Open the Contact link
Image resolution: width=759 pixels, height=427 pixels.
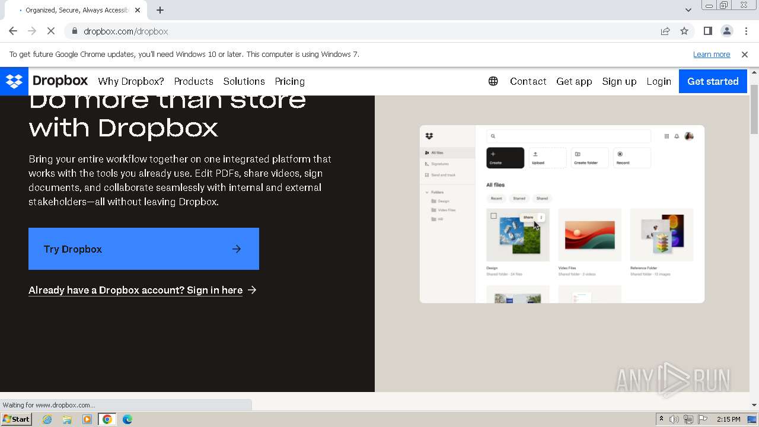[x=528, y=81]
